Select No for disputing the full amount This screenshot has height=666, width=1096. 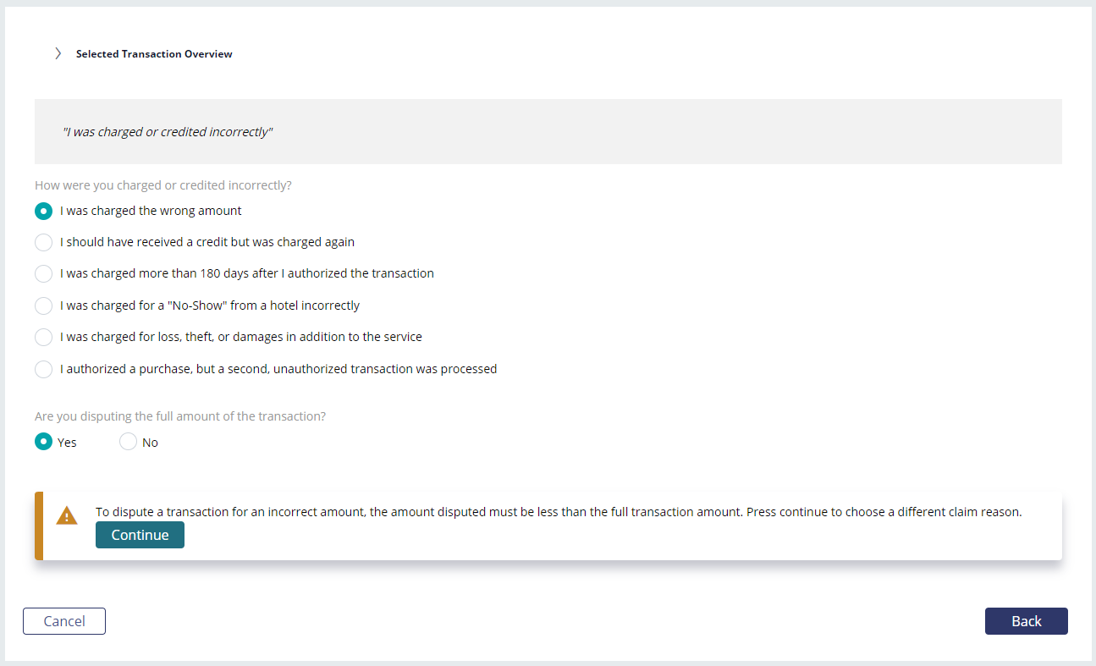point(128,442)
